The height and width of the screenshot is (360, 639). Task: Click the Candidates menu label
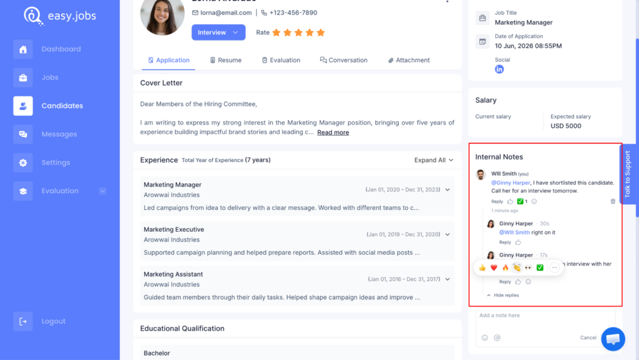tap(62, 106)
